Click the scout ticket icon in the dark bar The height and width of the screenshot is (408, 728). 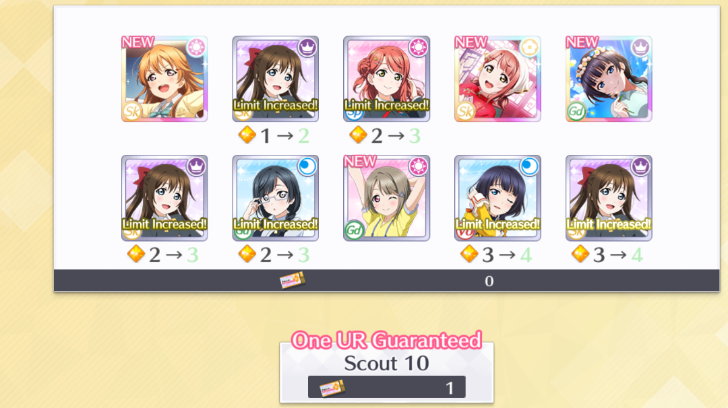tap(292, 281)
